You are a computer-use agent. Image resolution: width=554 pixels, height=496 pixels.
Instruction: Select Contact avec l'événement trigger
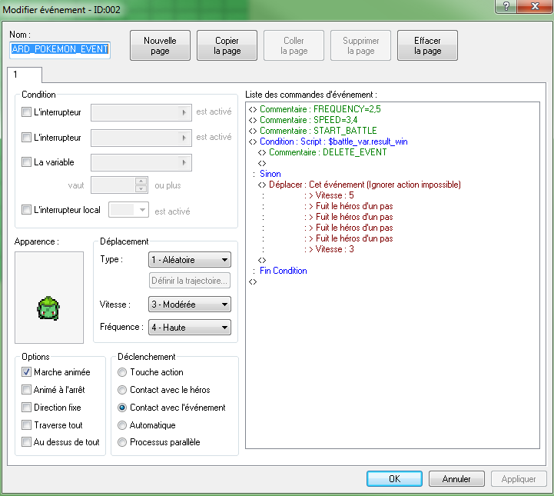click(x=122, y=408)
